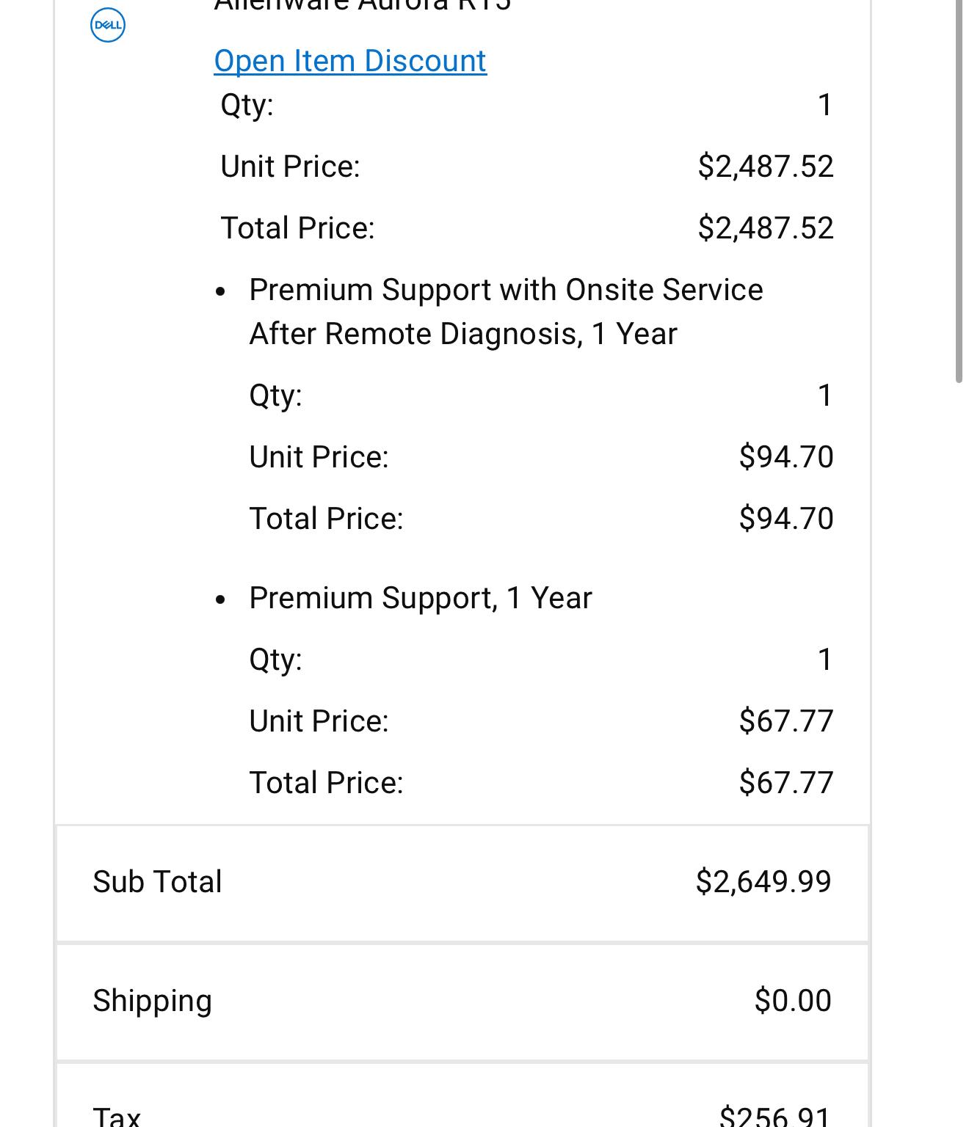Click the Shipping row

462,1000
